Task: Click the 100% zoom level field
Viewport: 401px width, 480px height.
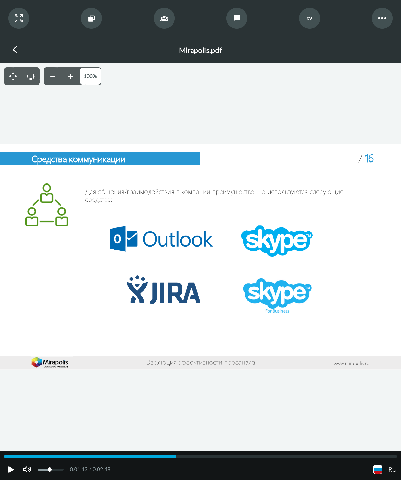Action: (x=90, y=76)
